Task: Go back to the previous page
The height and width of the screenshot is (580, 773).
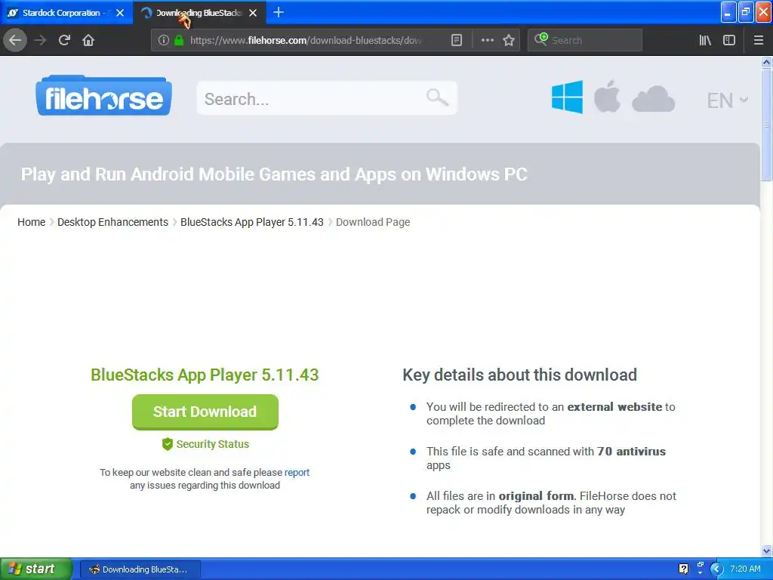Action: tap(15, 40)
